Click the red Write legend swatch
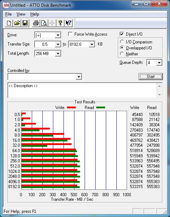 71,108
